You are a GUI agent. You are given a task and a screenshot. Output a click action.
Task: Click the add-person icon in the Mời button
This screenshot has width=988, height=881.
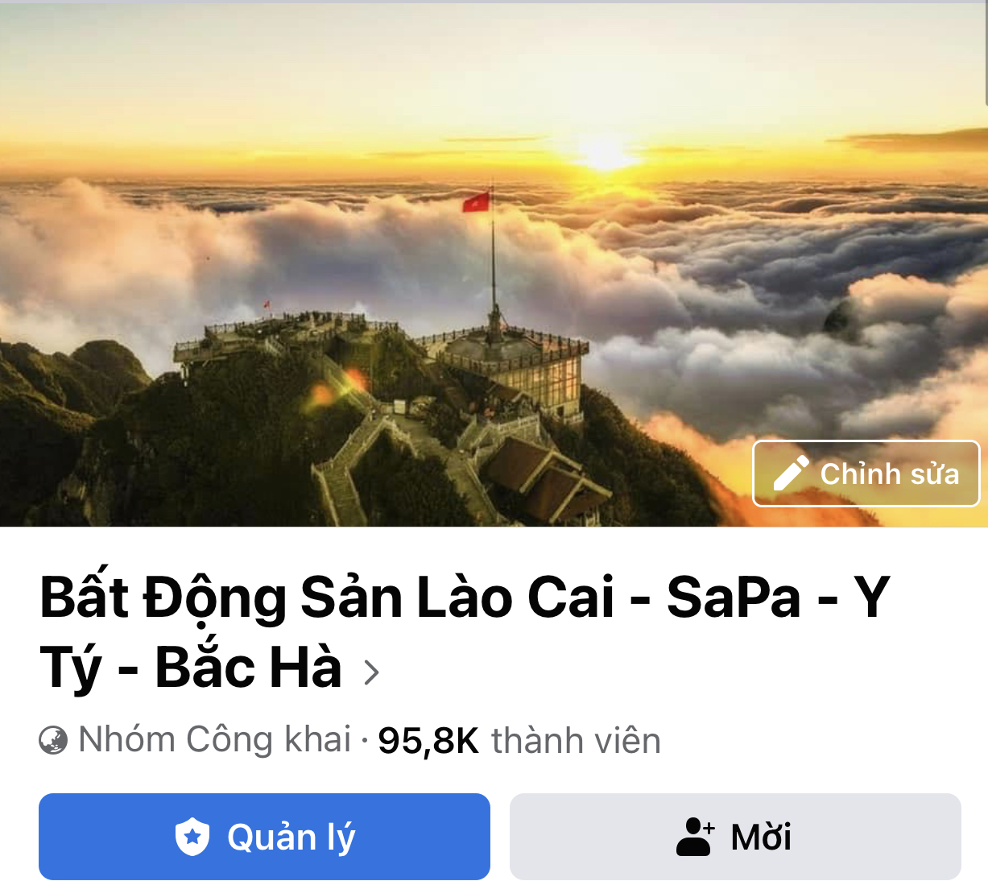coord(696,837)
